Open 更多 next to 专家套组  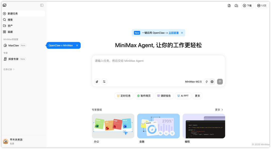(218, 109)
